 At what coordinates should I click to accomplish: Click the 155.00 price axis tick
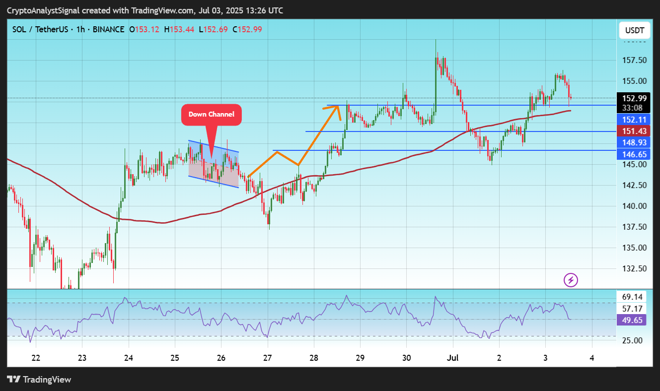pos(635,81)
